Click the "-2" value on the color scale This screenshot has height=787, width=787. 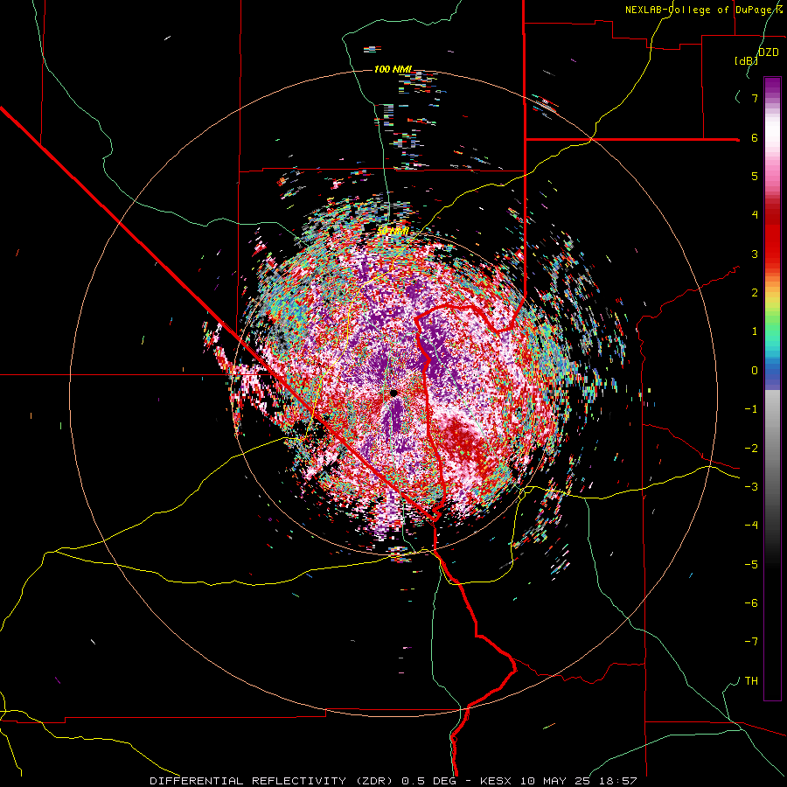tap(751, 449)
